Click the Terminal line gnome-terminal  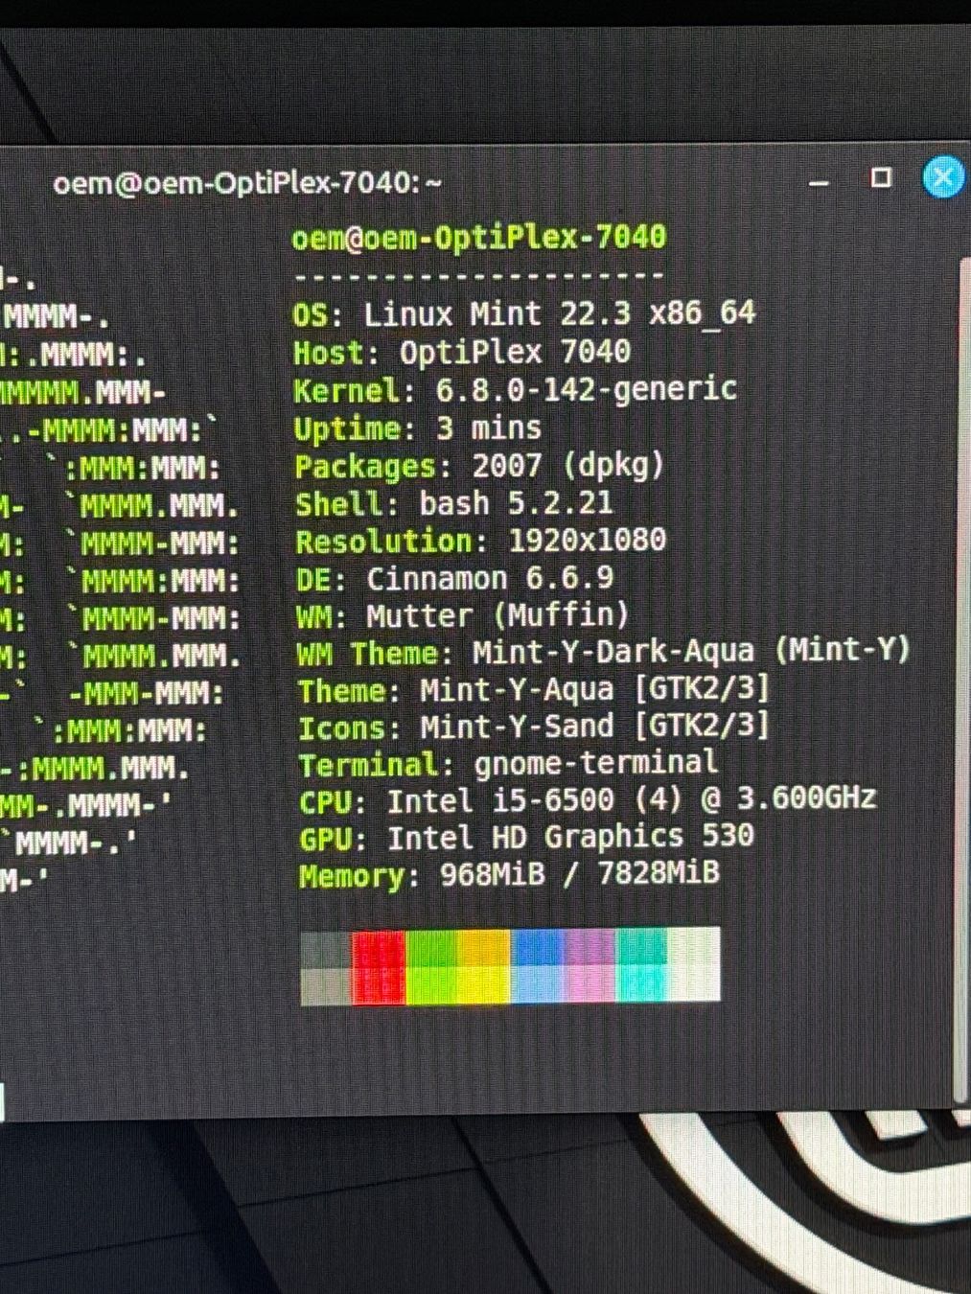click(508, 764)
